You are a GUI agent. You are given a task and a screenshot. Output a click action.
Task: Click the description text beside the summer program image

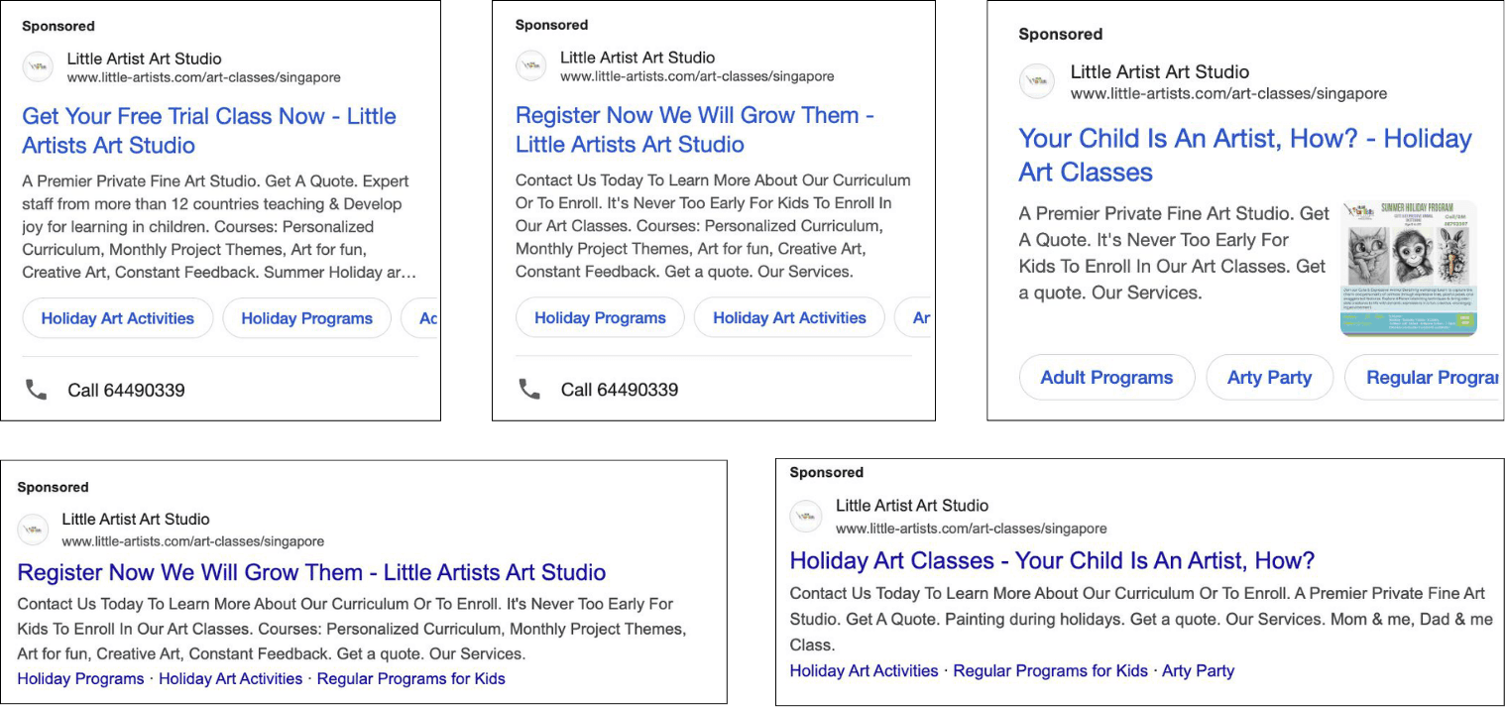click(x=1174, y=253)
